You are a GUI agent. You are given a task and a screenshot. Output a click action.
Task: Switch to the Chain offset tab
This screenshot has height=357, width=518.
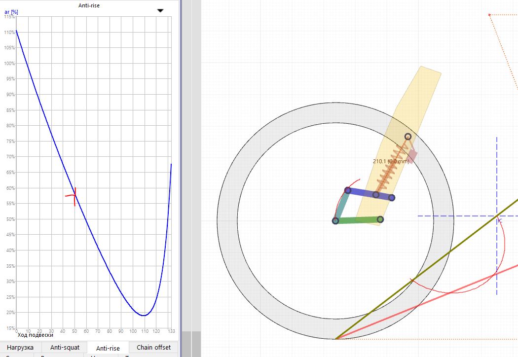point(153,348)
